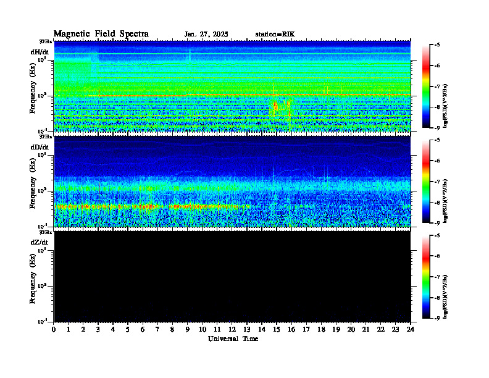Screen dimensions: 489x378
Task: Click the "Magnetic Field Spectra" title
Action: (101, 34)
